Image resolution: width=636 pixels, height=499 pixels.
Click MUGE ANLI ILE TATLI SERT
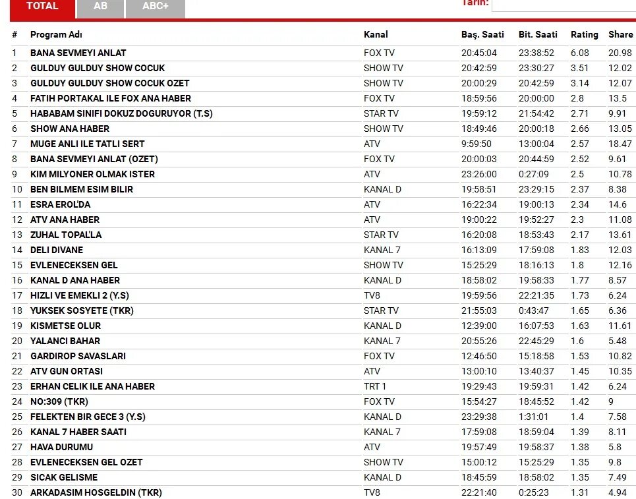[x=87, y=144]
